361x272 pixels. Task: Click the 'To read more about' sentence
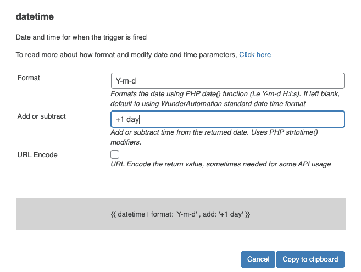[126, 55]
